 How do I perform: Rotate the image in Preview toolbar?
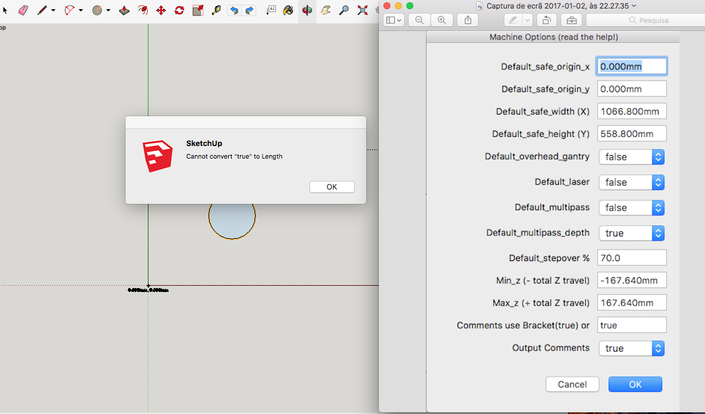(547, 20)
